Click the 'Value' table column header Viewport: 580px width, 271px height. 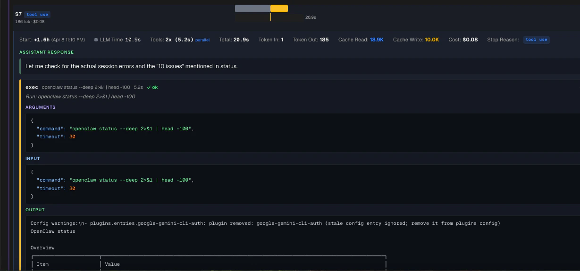(x=112, y=264)
